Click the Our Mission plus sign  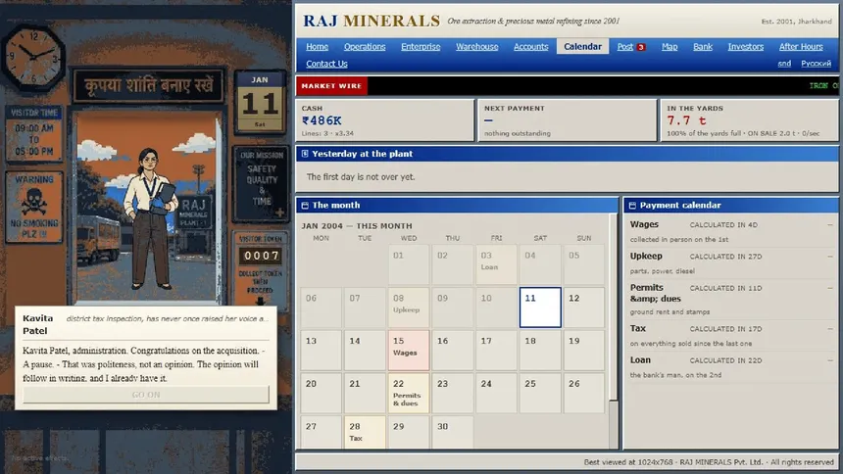pyautogui.click(x=279, y=213)
